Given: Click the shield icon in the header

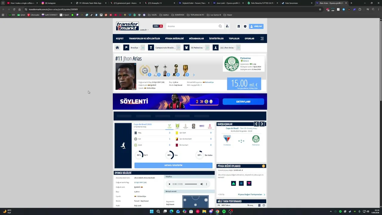Looking at the screenshot, I should coord(245,26).
